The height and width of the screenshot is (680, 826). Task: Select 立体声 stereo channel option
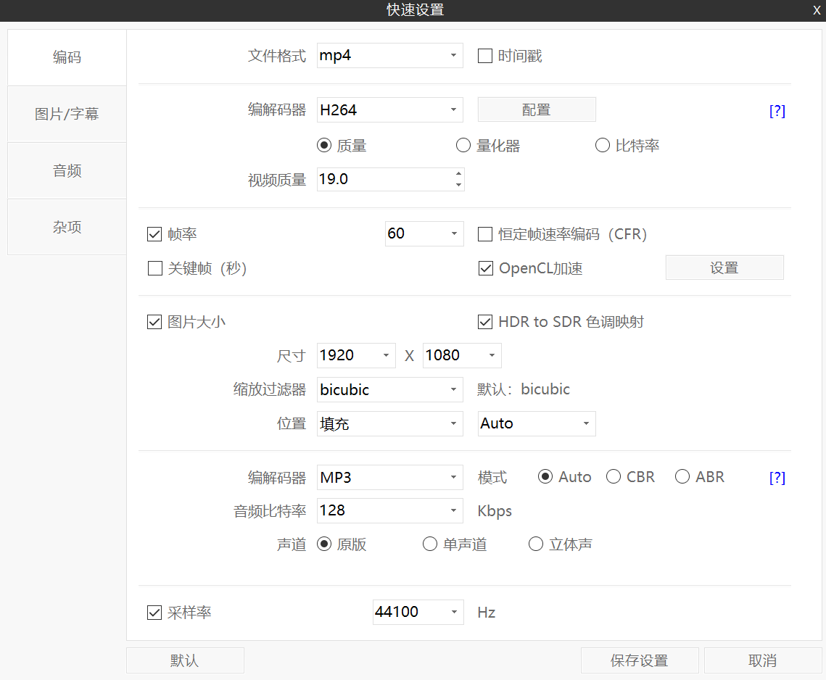(536, 544)
